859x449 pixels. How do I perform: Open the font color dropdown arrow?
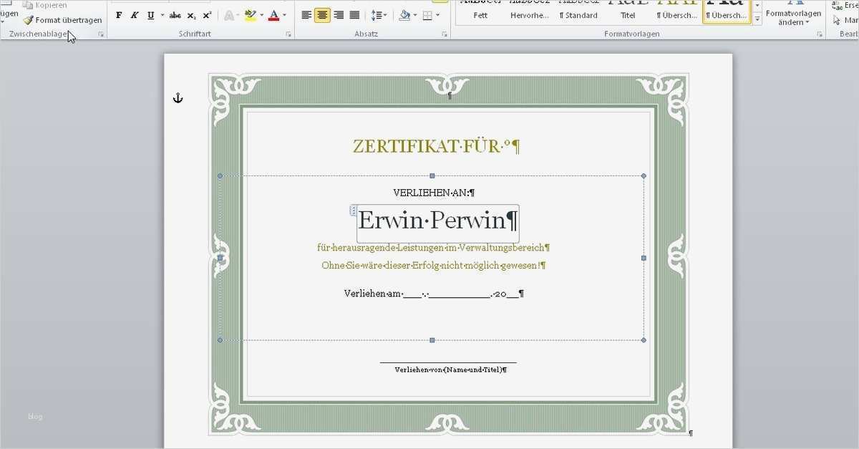pos(283,15)
